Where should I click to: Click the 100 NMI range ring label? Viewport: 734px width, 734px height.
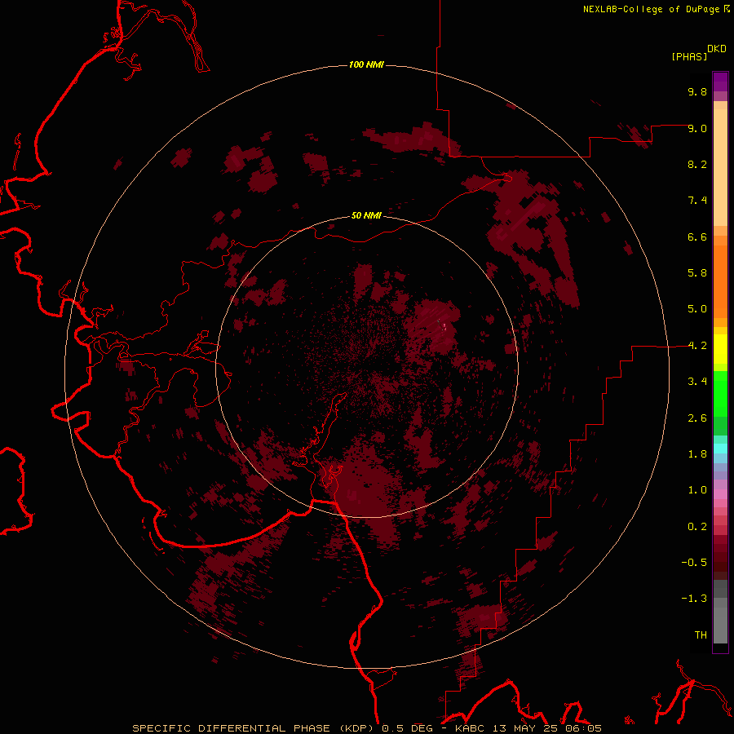(x=366, y=64)
